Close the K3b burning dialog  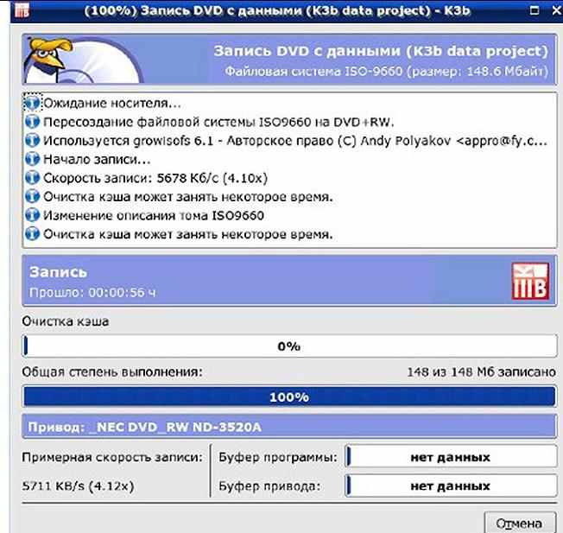point(557,10)
